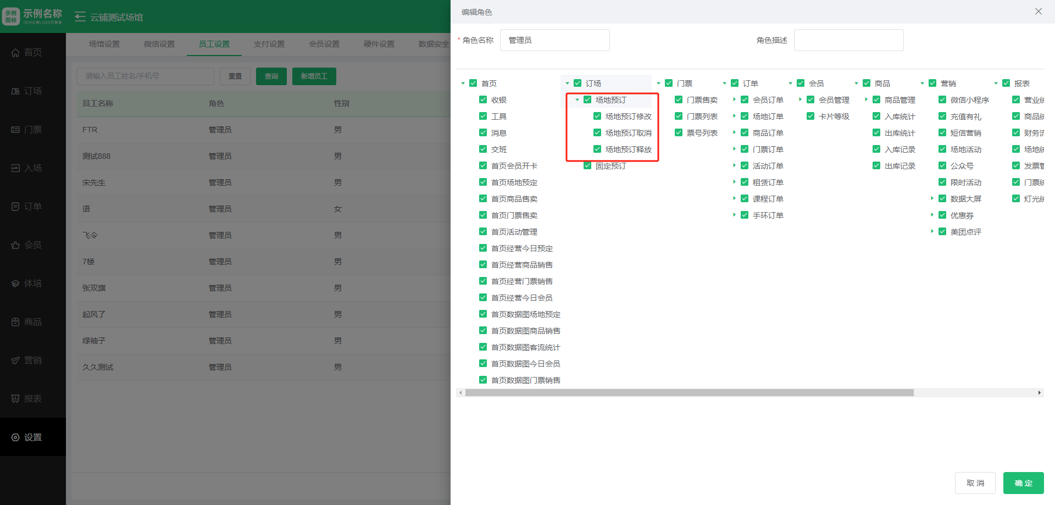Uncheck the 首页数据图客流统计 checkbox

click(483, 347)
